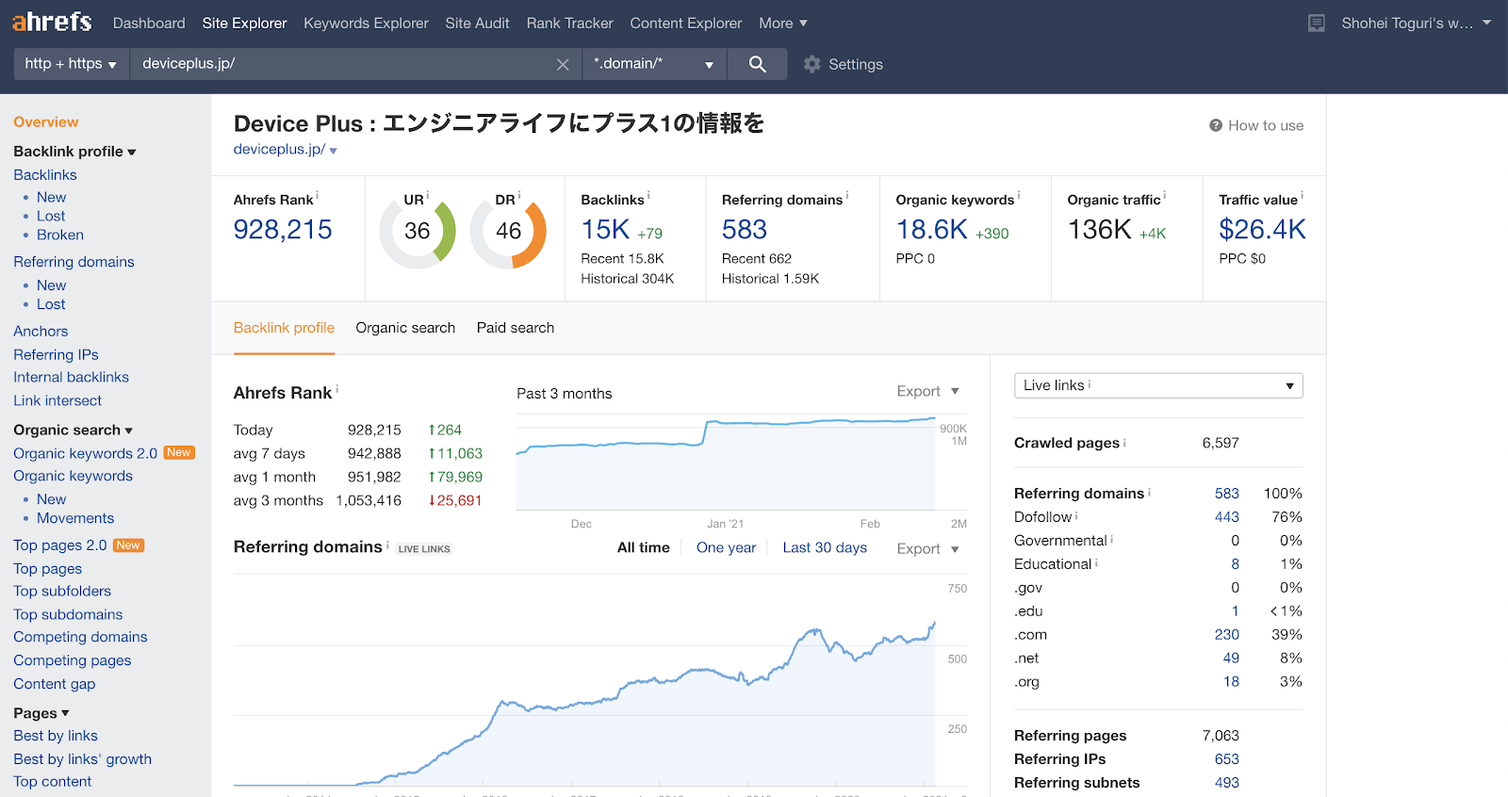Open Referring domains sidebar link
1508x797 pixels.
click(x=74, y=262)
